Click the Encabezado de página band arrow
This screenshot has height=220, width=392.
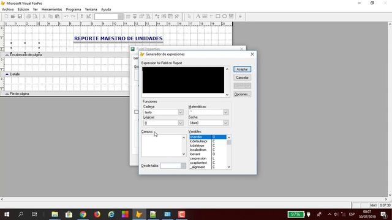7,54
